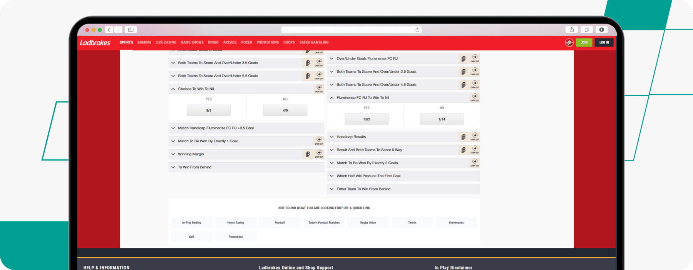Go back with browser back arrow
This screenshot has height=270, width=693.
pyautogui.click(x=109, y=30)
